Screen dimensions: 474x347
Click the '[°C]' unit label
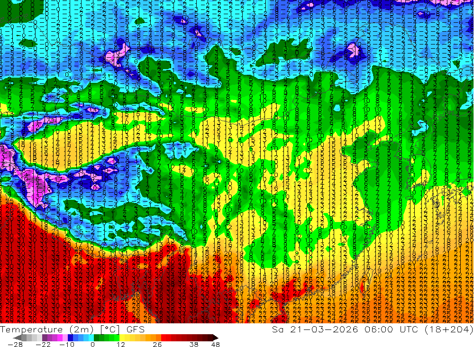pos(110,329)
